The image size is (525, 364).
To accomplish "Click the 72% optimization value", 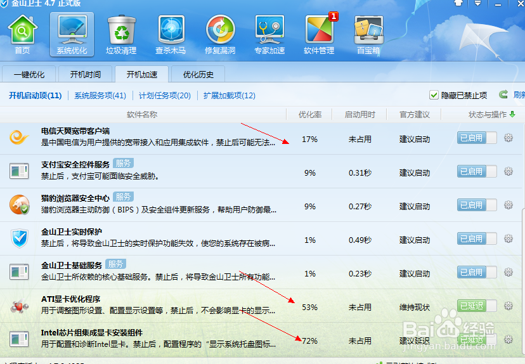I will pos(310,341).
